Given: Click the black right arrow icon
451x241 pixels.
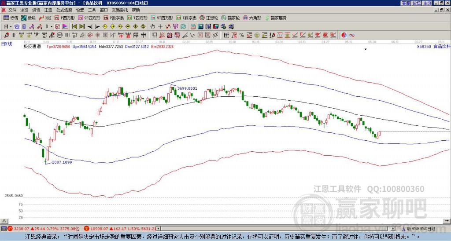Looking at the screenshot, I should tap(97, 27).
